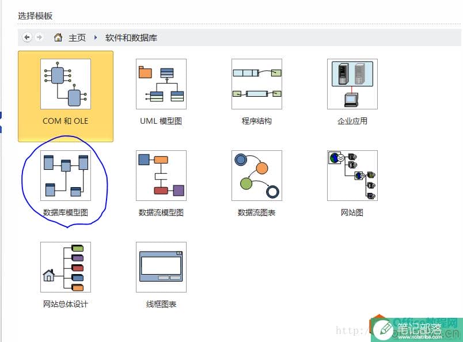Image resolution: width=463 pixels, height=342 pixels.
Task: Click the 软件和数据库 breadcrumb entry
Action: tap(131, 37)
